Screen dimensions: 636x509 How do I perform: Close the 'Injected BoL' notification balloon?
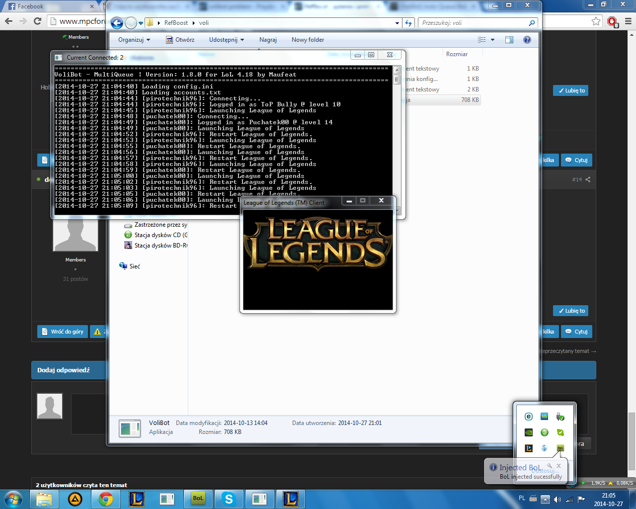[x=559, y=466]
